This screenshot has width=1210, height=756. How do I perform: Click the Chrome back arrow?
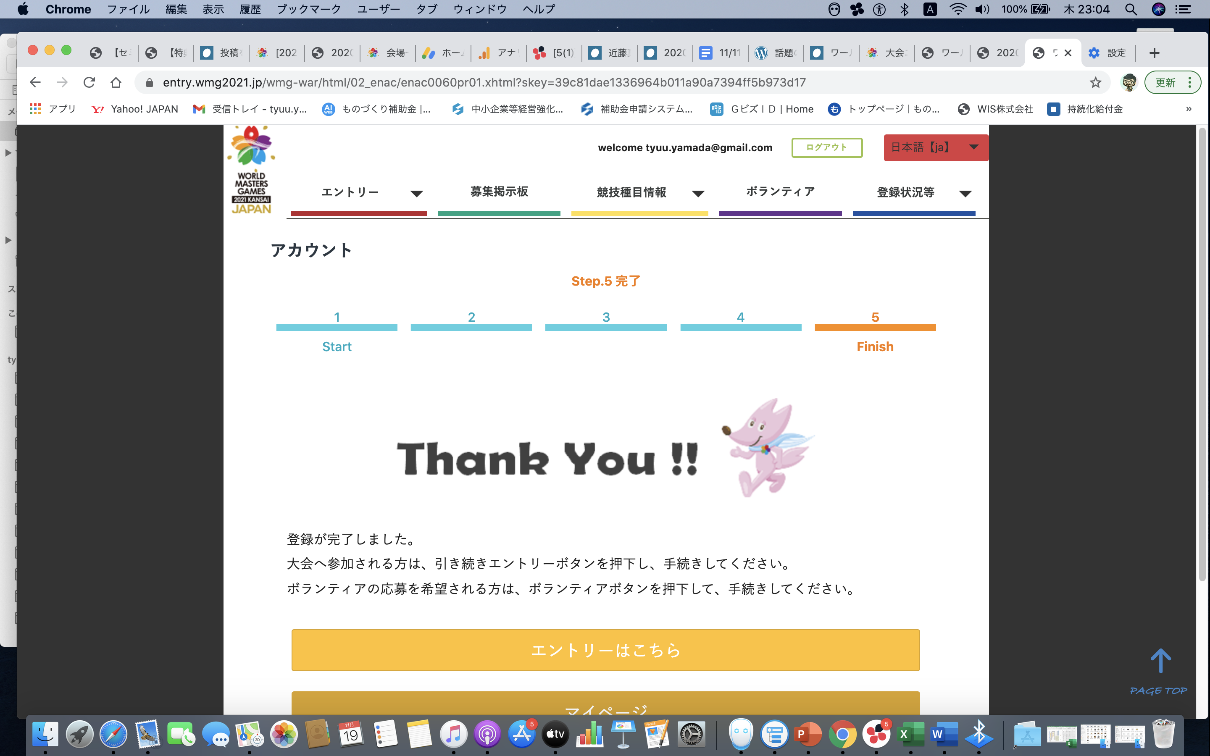tap(35, 82)
